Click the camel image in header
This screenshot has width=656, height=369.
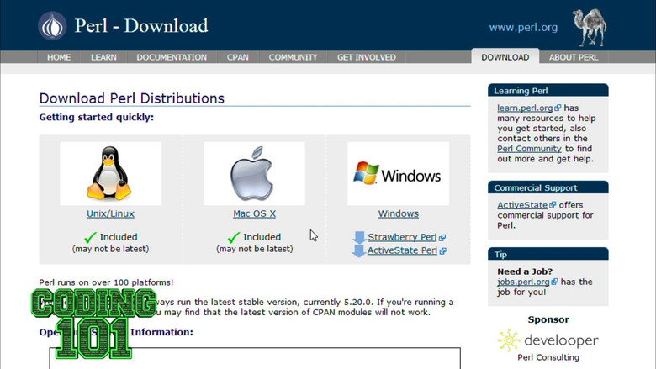point(590,27)
